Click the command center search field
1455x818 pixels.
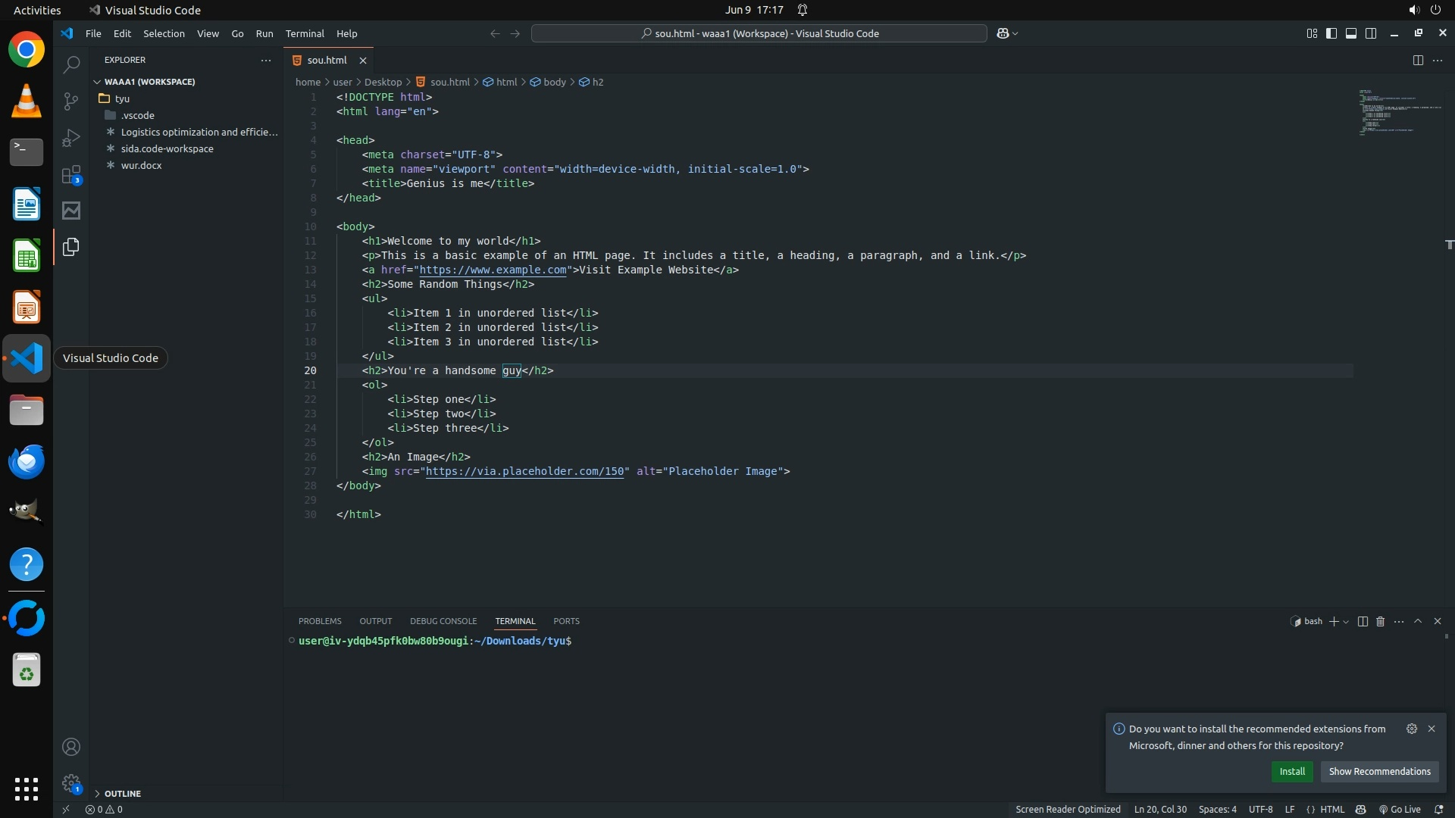[x=759, y=33]
